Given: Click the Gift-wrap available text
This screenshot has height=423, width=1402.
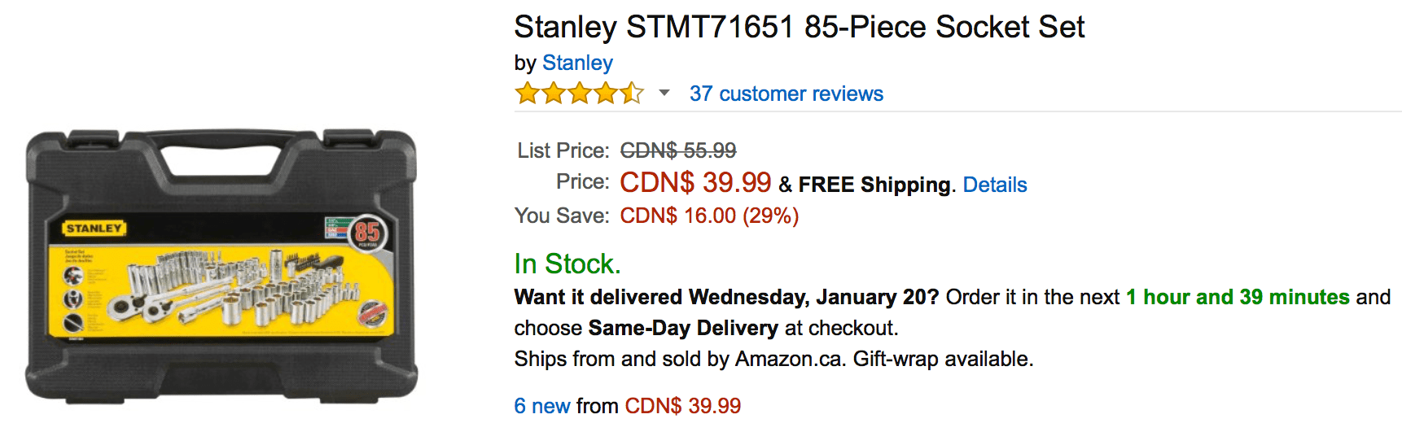Looking at the screenshot, I should pos(943,359).
